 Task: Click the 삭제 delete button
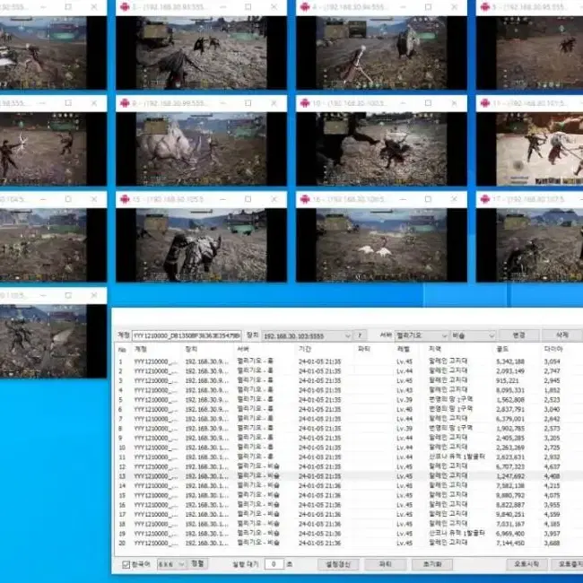pos(561,335)
